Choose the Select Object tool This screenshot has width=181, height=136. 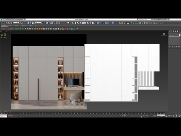coord(19,23)
